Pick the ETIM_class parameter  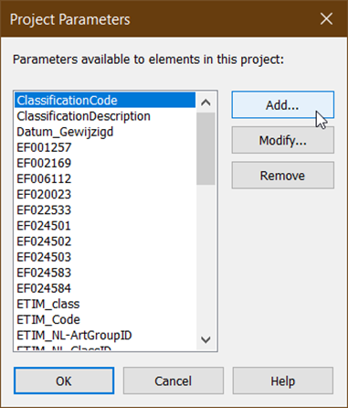pos(105,304)
